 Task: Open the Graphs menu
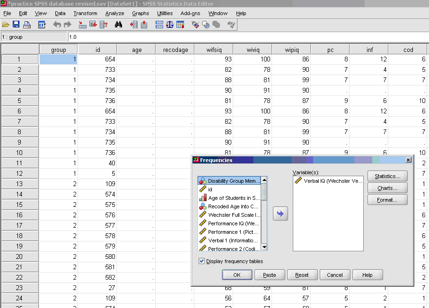140,13
